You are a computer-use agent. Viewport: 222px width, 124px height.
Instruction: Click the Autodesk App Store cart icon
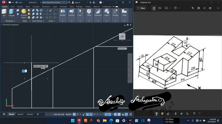click(90, 2)
